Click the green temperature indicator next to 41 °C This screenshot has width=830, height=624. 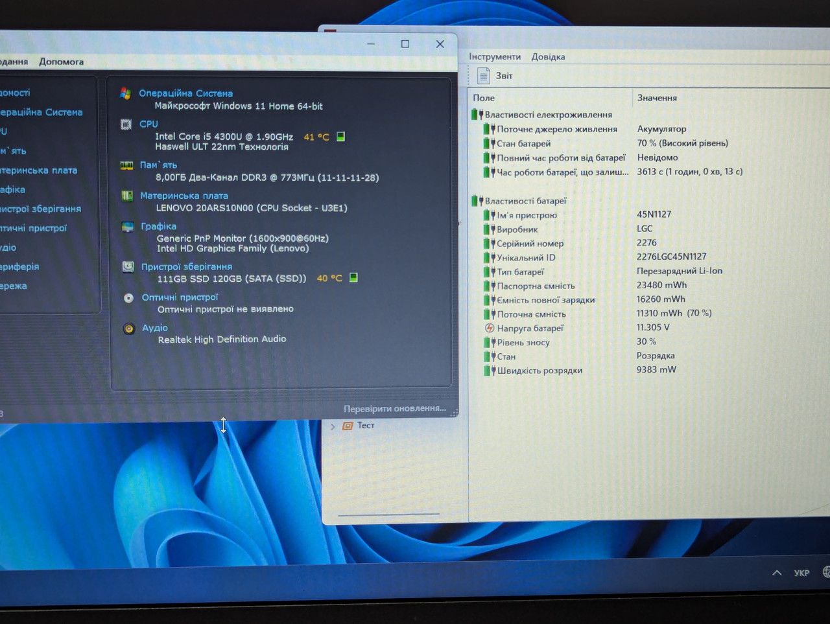click(x=341, y=137)
